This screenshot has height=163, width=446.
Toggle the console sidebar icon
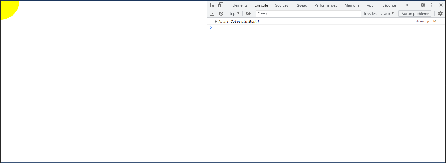click(212, 13)
